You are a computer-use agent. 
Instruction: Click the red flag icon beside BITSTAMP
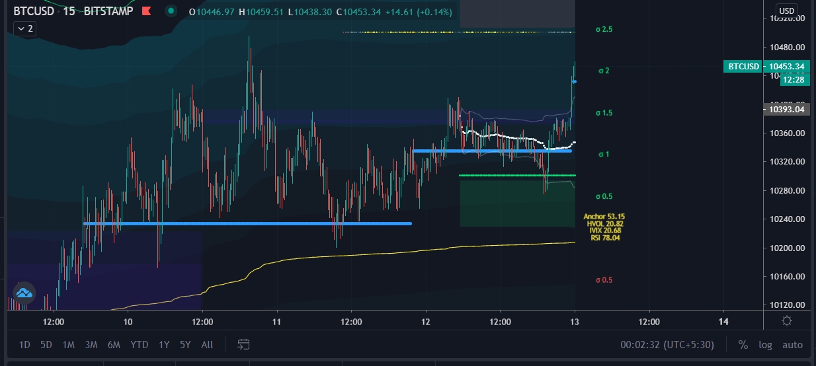pos(147,11)
